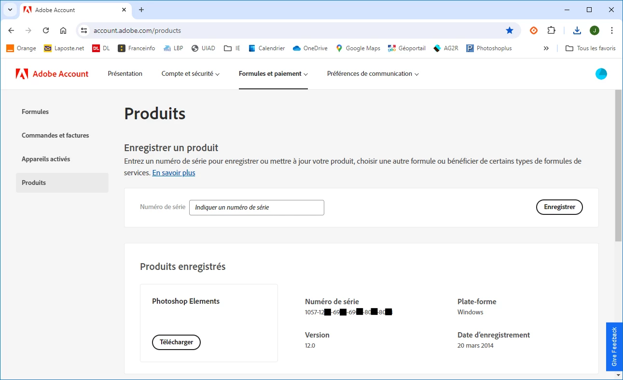Open the Géoportail bookmark
The height and width of the screenshot is (380, 623).
pos(407,48)
